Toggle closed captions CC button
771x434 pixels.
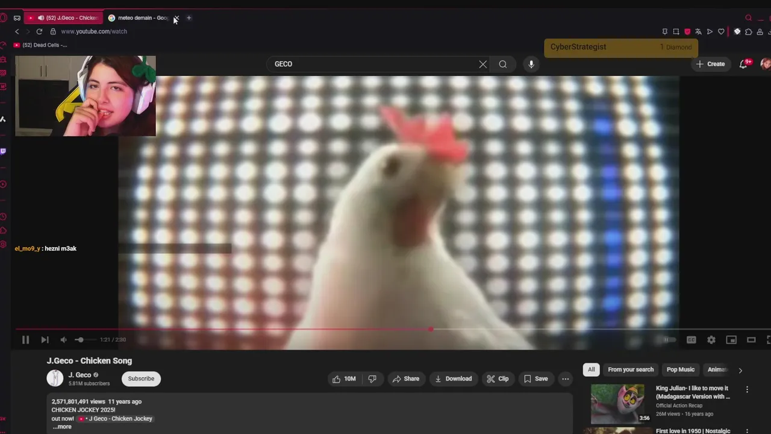[691, 340]
